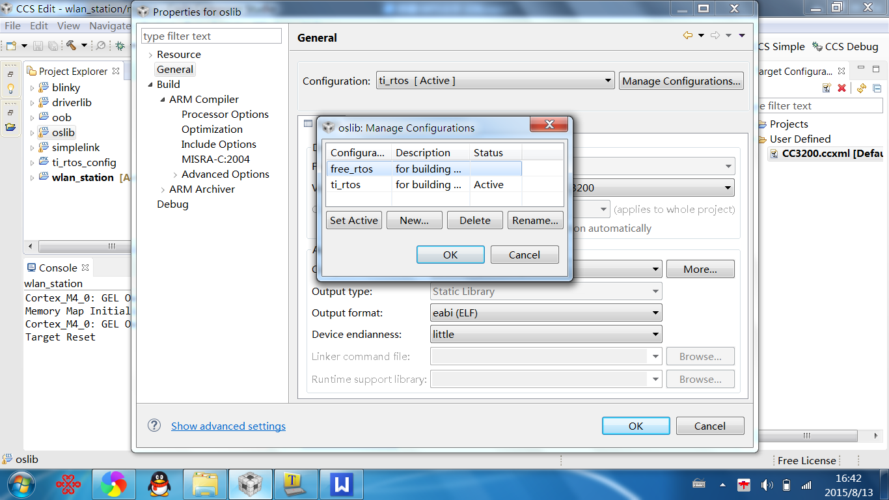Viewport: 889px width, 500px height.
Task: Select MISRA-C:2004 in the properties tree
Action: (215, 160)
